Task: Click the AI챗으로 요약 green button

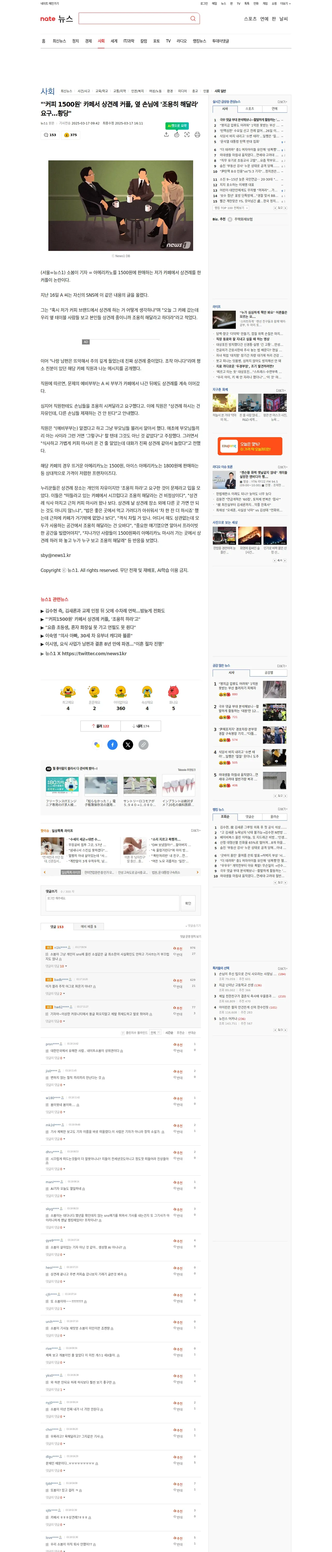Action: [x=177, y=126]
